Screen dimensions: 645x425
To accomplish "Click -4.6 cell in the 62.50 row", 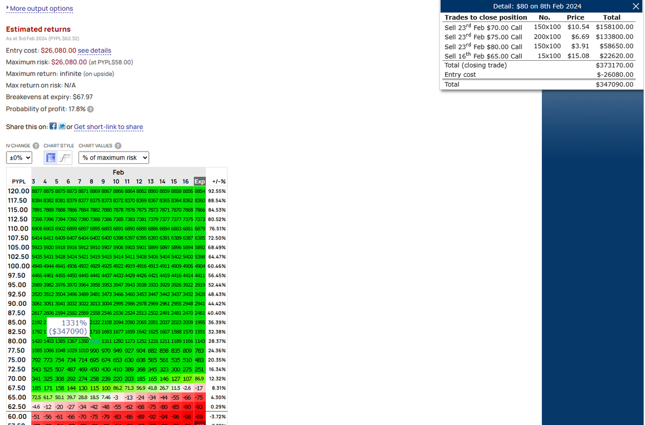I will click(37, 407).
